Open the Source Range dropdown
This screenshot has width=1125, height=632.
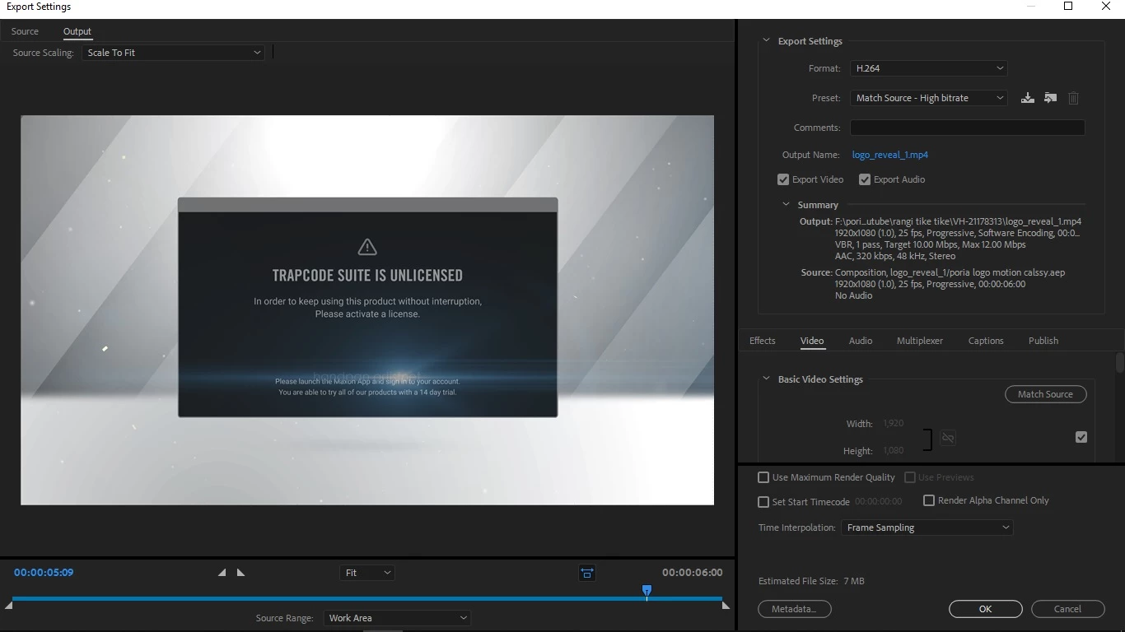pyautogui.click(x=396, y=618)
